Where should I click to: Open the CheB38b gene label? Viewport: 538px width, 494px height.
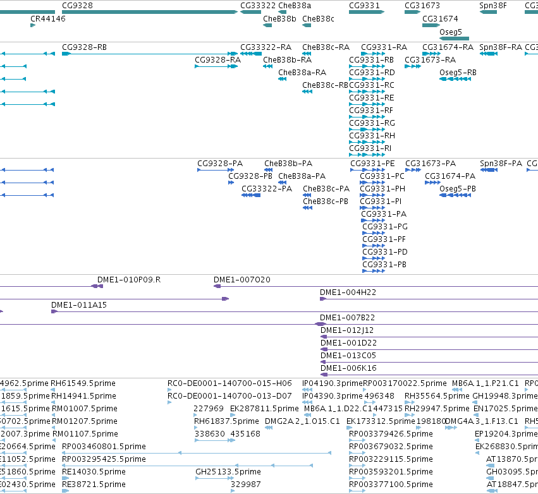(279, 19)
